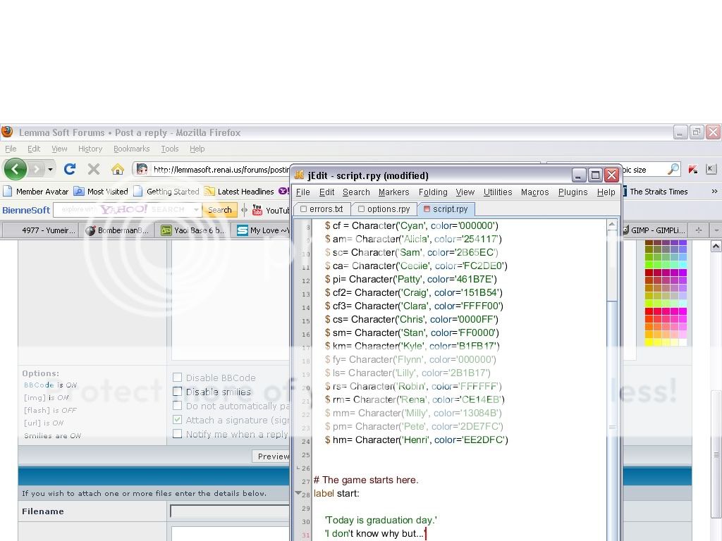
Task: Open the Folding menu in jEdit
Action: click(x=432, y=192)
